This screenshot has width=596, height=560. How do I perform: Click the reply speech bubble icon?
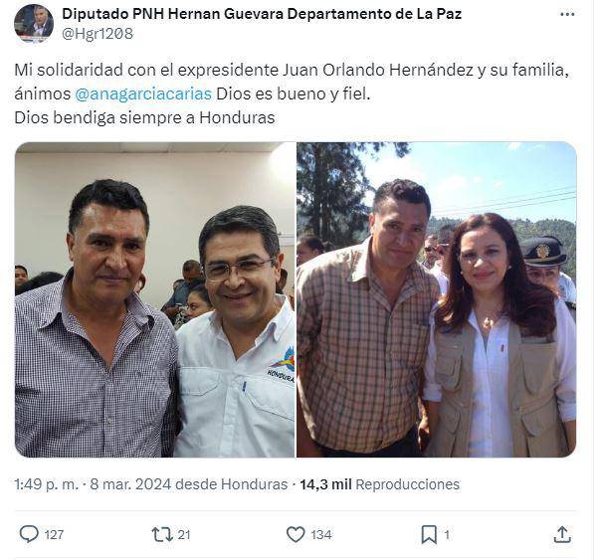(x=29, y=534)
